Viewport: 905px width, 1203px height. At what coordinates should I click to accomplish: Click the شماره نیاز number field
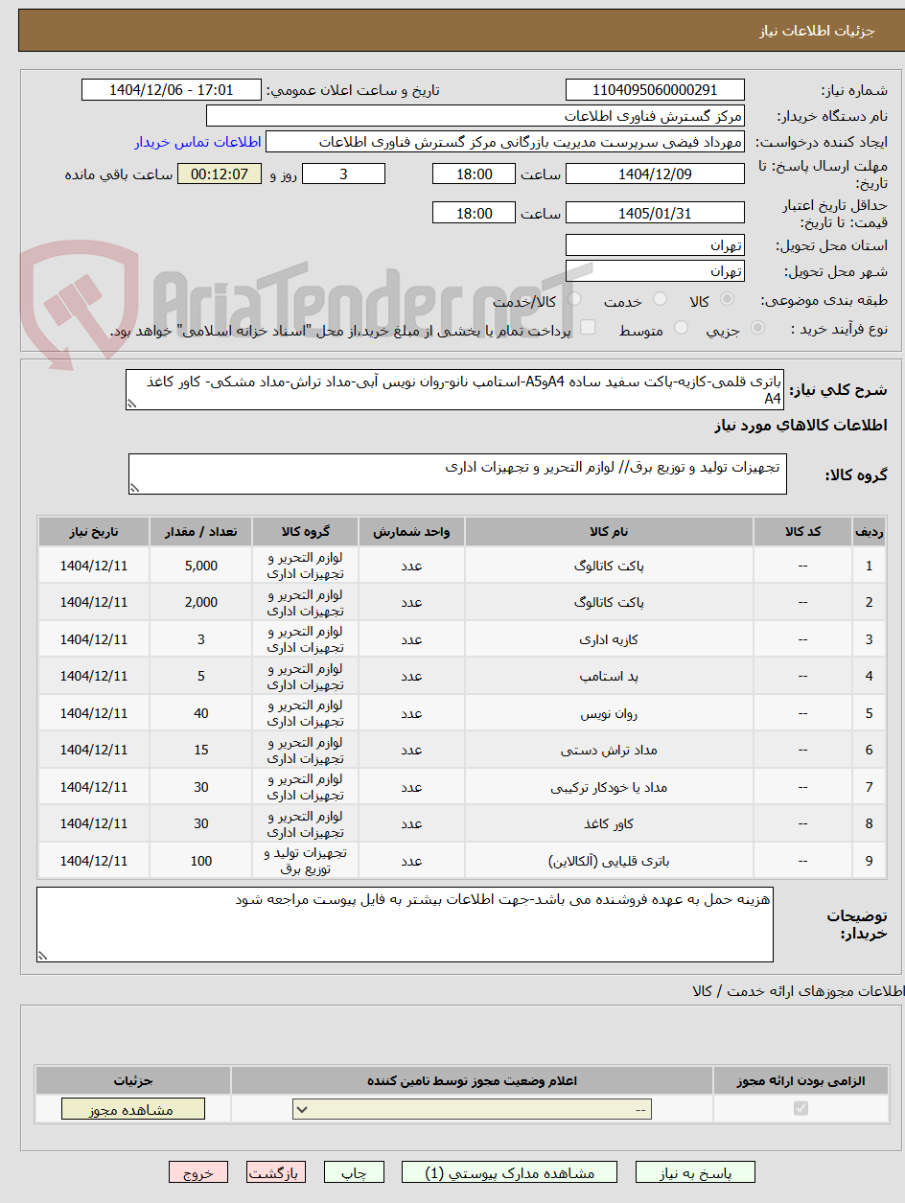[655, 90]
